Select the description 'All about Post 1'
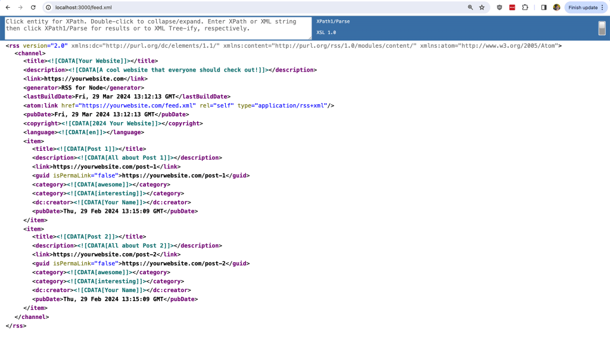This screenshot has height=338, width=610. click(x=127, y=158)
